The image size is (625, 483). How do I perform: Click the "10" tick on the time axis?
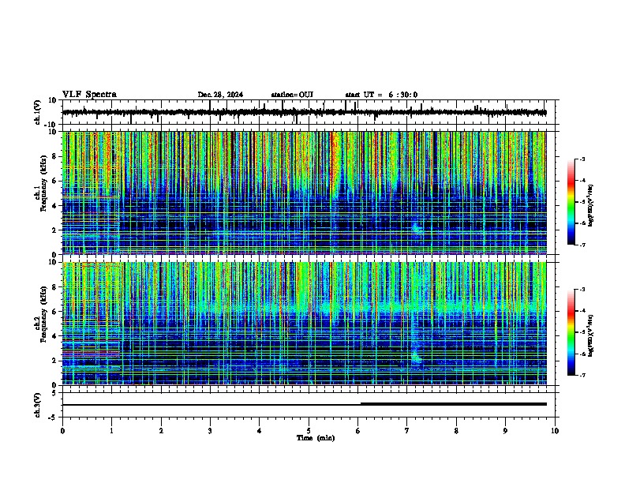555,431
